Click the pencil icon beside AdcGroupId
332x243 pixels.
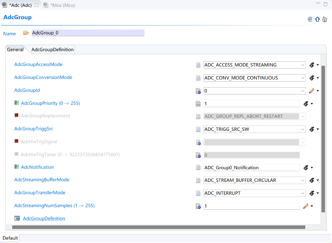(x=312, y=91)
